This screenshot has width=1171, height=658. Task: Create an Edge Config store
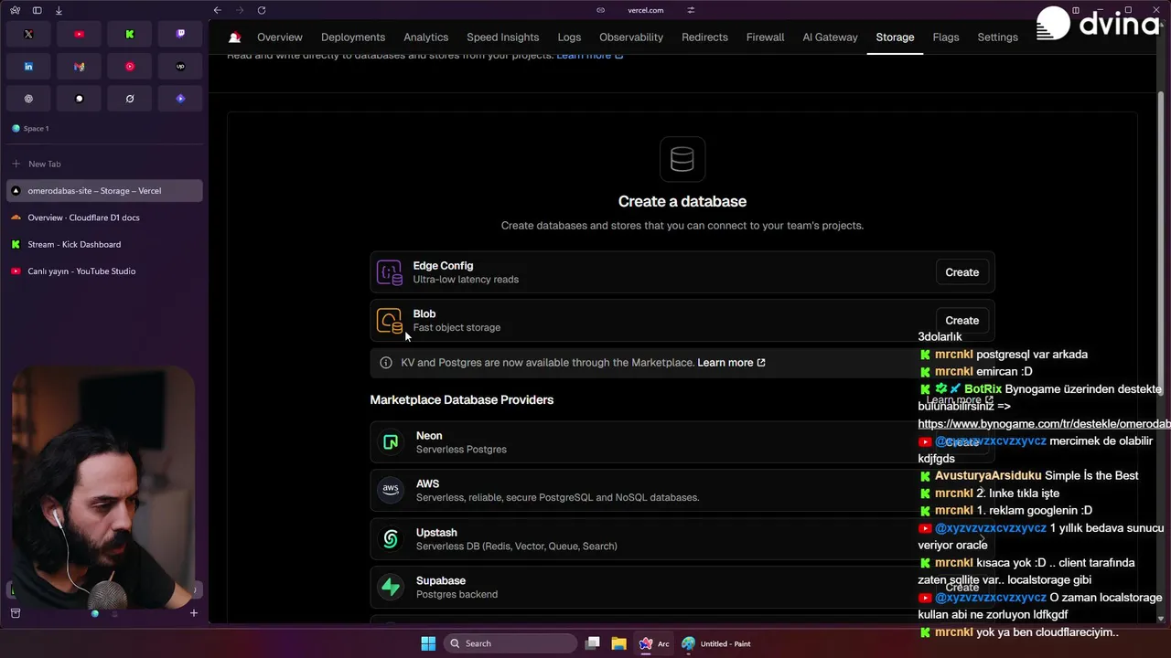coord(962,272)
